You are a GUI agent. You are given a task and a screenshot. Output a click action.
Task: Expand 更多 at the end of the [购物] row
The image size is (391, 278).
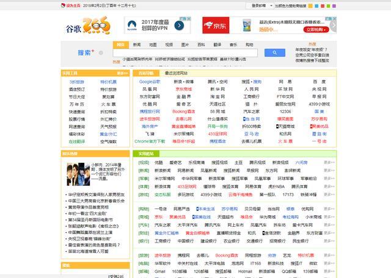329,209
